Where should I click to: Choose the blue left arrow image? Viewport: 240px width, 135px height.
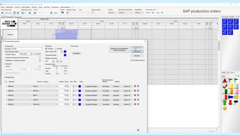230,97
